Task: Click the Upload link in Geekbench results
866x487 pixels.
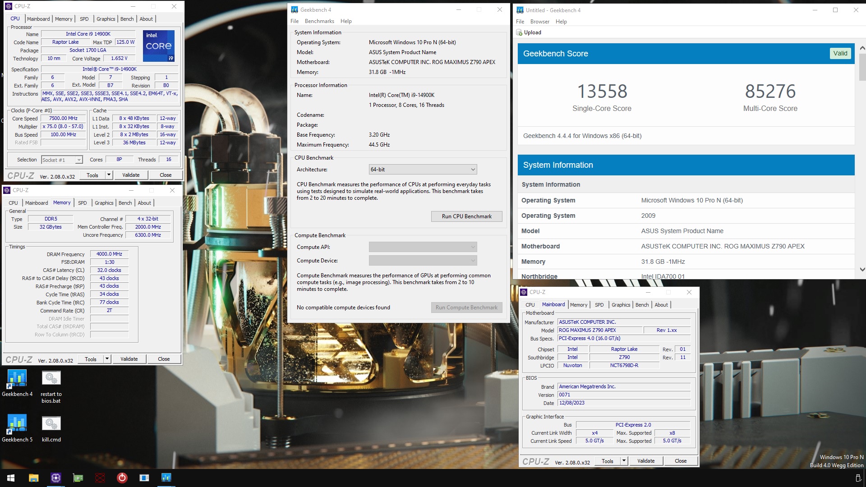Action: pyautogui.click(x=532, y=32)
